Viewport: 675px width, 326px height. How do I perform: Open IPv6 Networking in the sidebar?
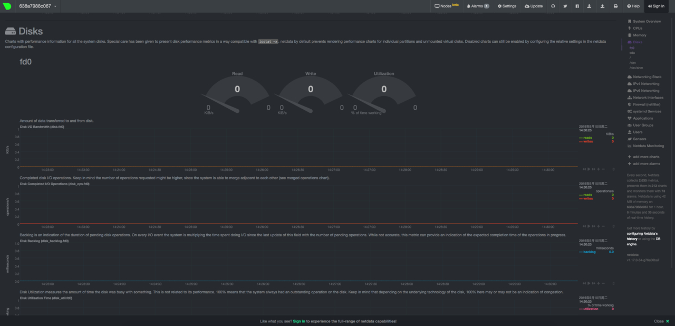pos(643,91)
